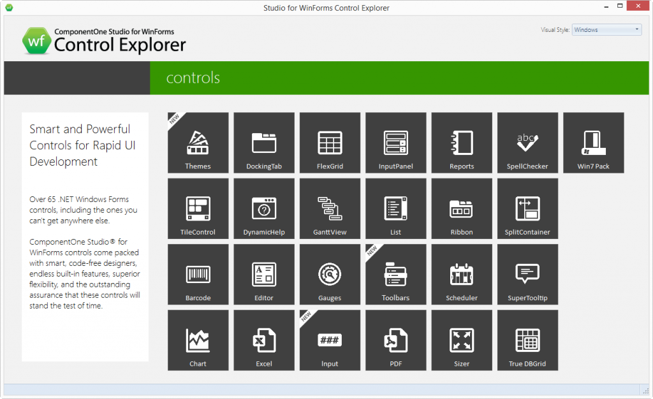Open the DynamicHelp tile

(264, 208)
